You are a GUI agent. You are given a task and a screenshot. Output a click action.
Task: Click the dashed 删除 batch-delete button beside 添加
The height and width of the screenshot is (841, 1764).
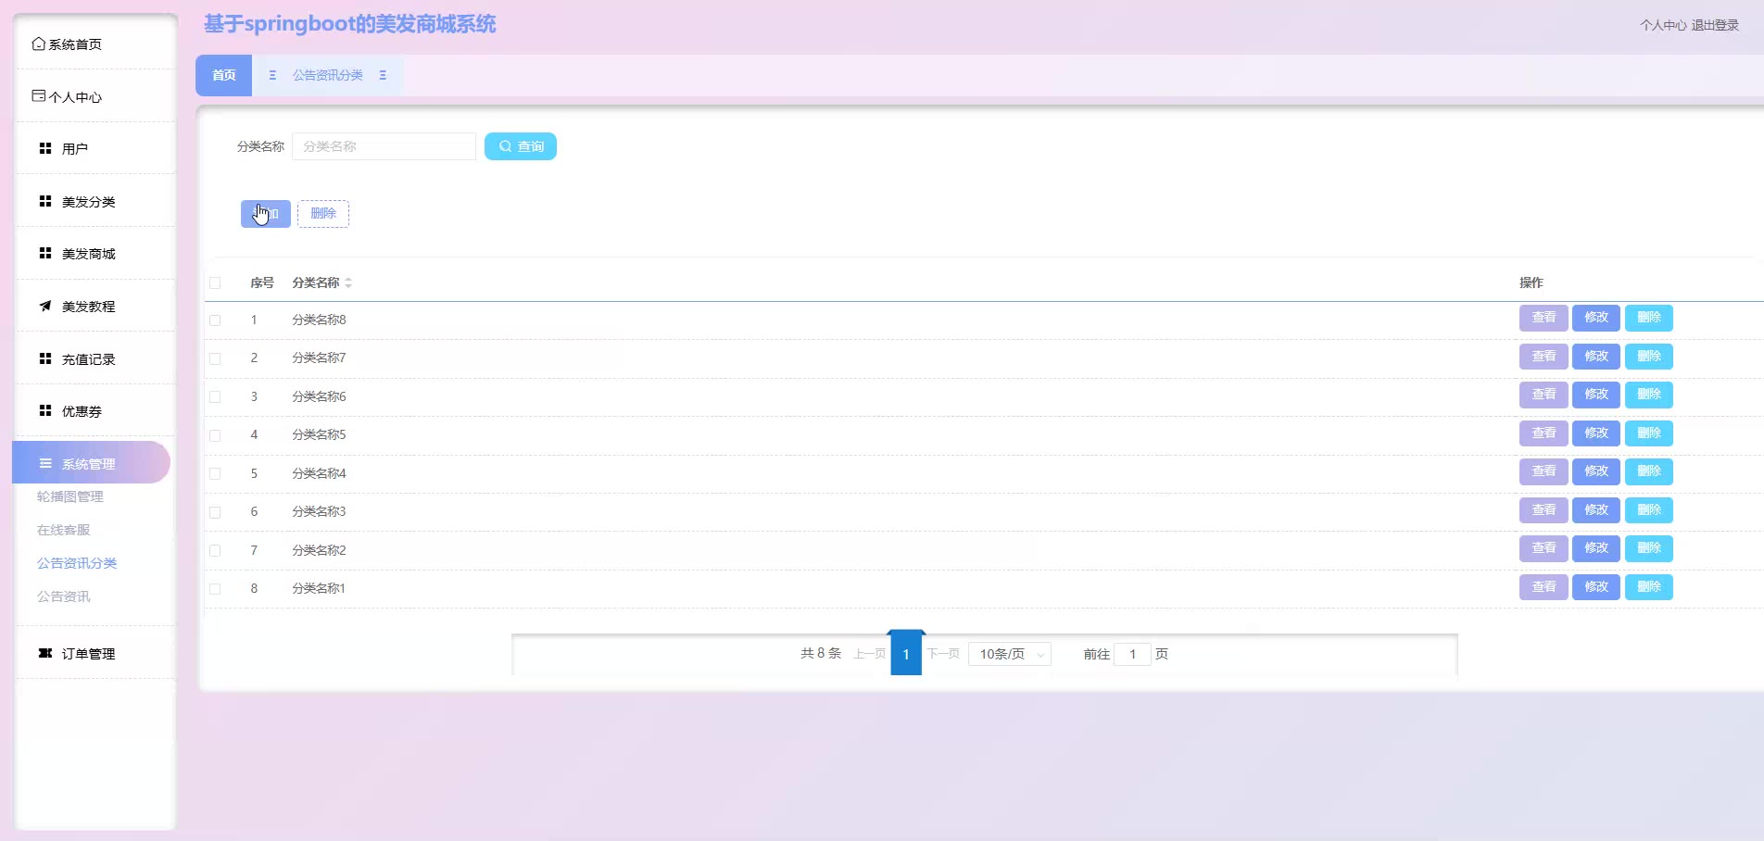tap(323, 214)
